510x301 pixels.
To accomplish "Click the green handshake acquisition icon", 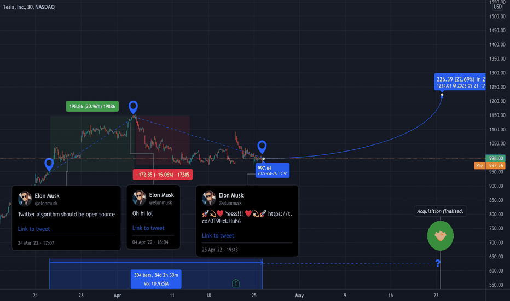I will 440,235.
